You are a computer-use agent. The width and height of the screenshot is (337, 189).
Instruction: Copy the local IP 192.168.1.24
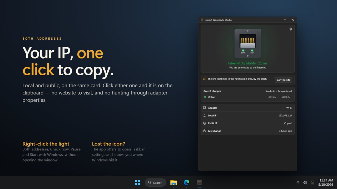point(285,115)
